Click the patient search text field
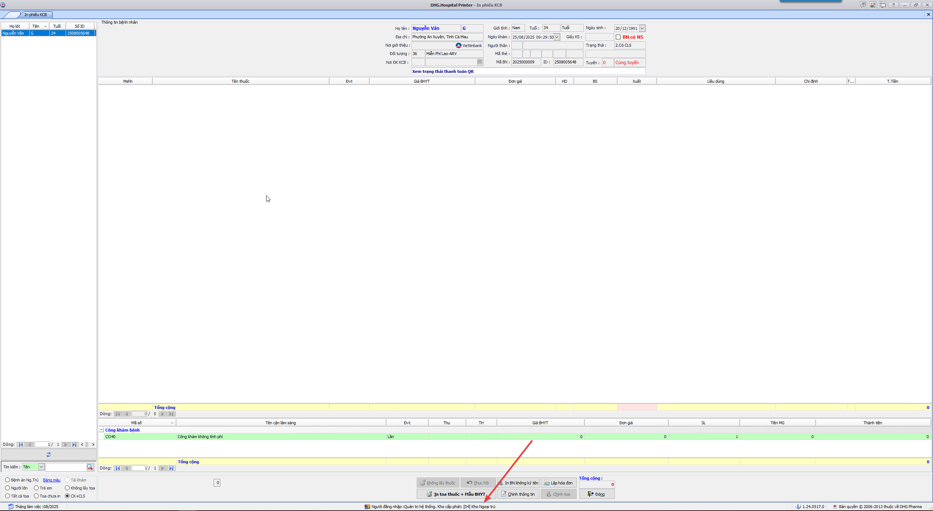933x511 pixels. click(x=65, y=467)
